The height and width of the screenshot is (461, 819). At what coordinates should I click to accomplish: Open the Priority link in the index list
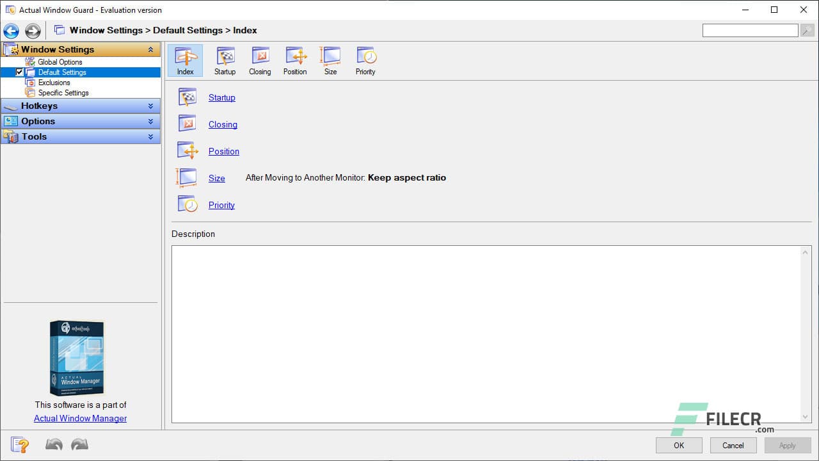click(221, 205)
